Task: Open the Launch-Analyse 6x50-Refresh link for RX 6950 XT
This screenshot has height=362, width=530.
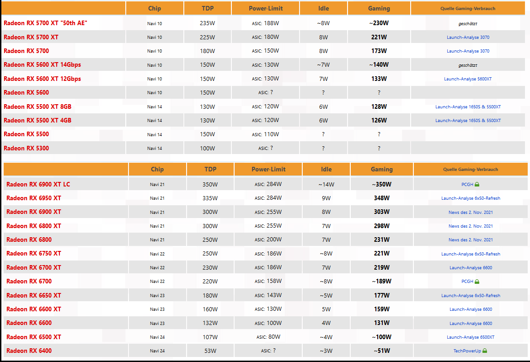Action: [471, 198]
